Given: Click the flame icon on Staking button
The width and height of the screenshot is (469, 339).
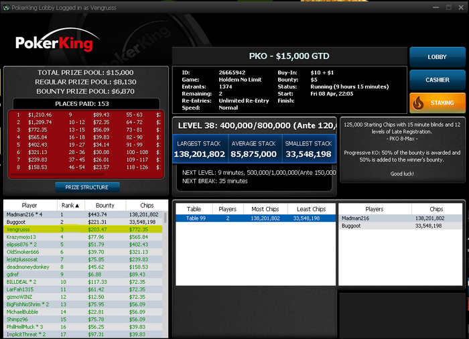Looking at the screenshot, I should 418,103.
